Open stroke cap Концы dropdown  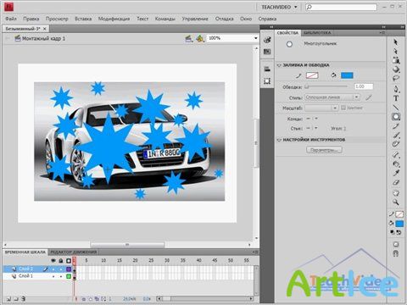click(312, 119)
